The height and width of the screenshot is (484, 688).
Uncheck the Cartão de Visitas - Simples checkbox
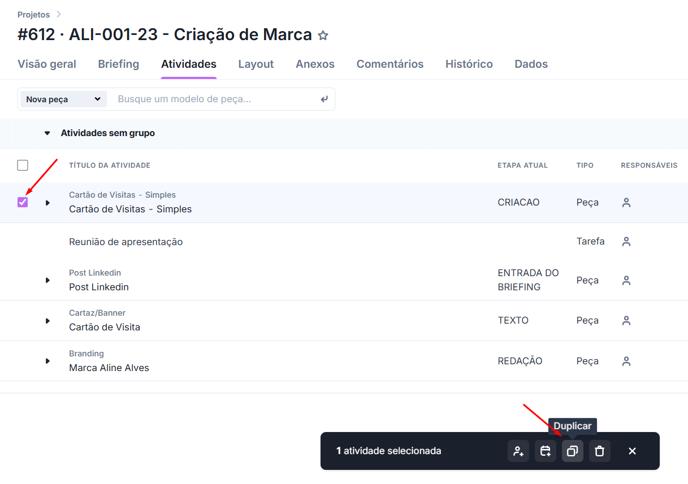coord(23,202)
